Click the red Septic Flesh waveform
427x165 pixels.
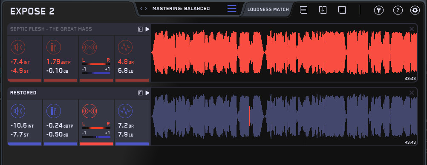(284, 52)
